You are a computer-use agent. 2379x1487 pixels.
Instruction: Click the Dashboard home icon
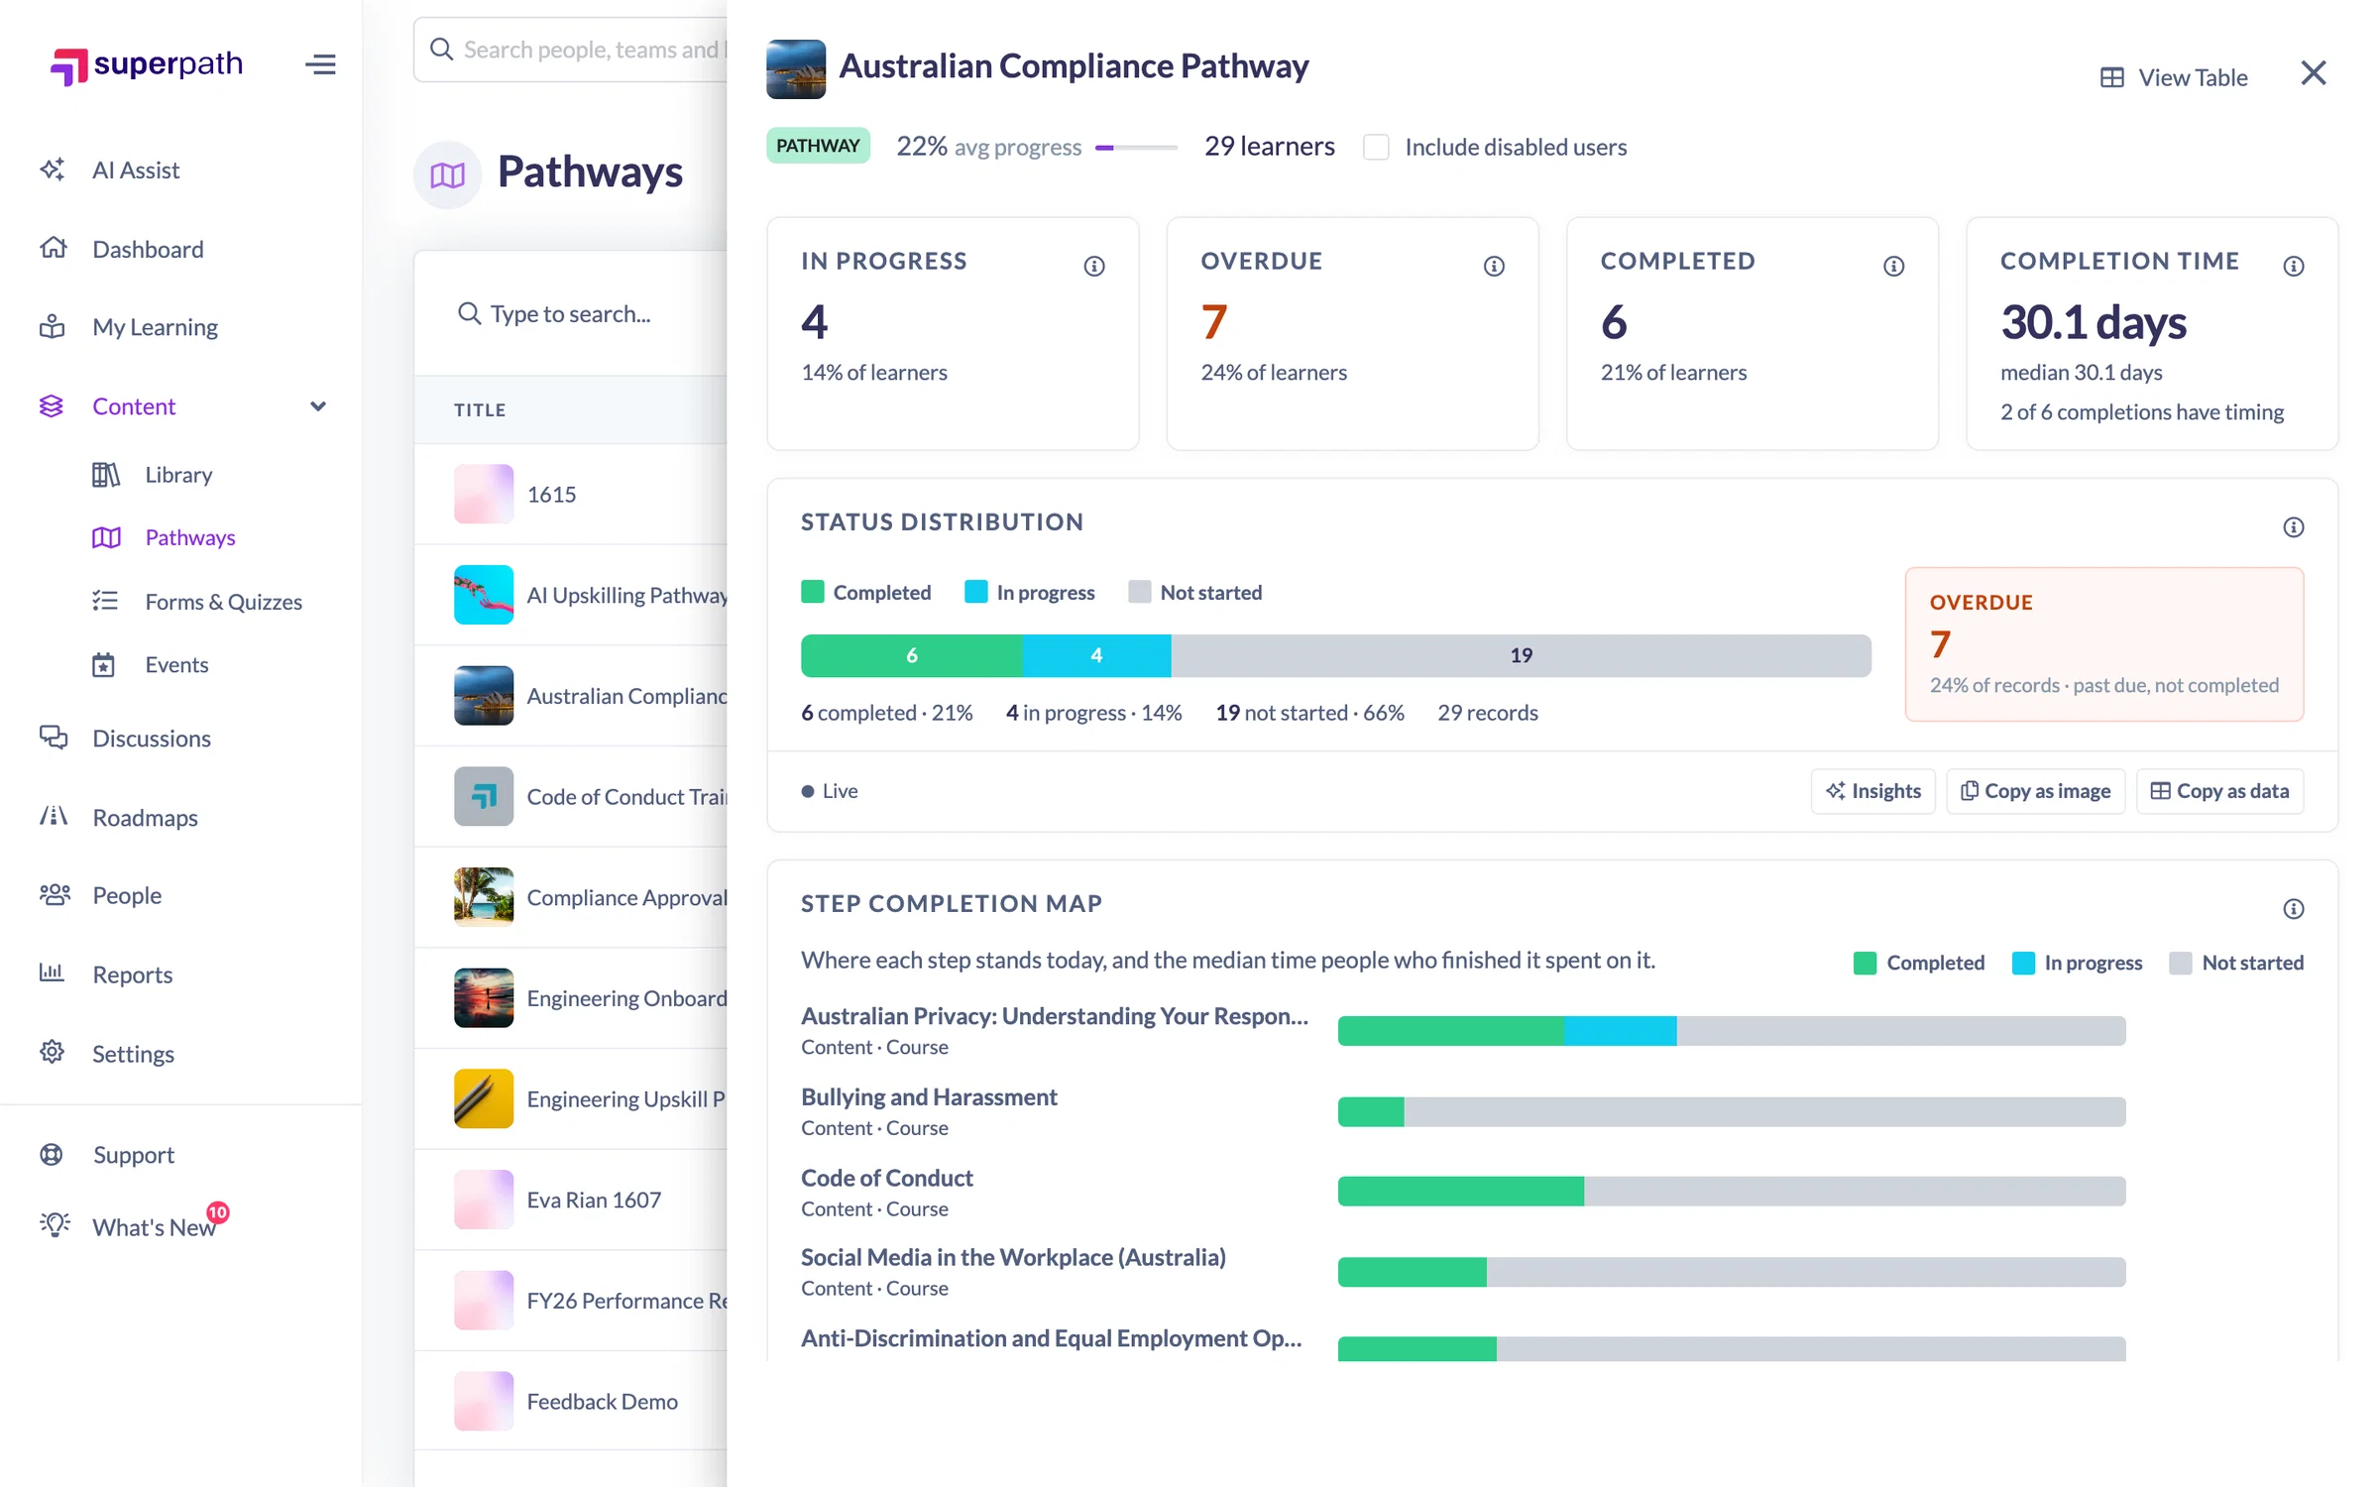(x=53, y=248)
